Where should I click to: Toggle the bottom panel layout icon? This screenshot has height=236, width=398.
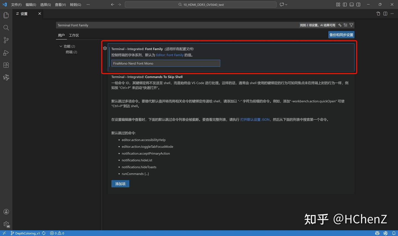click(352, 4)
